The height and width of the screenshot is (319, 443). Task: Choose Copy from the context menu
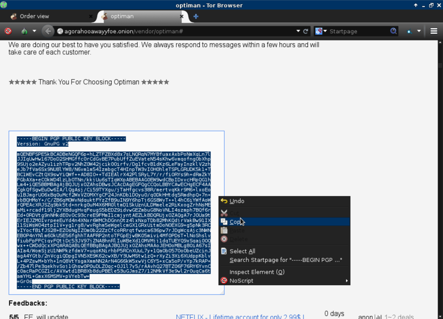[x=235, y=222]
